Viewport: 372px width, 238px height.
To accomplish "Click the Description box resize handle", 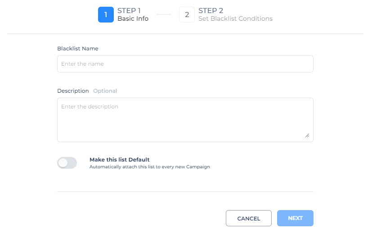I will click(x=307, y=135).
